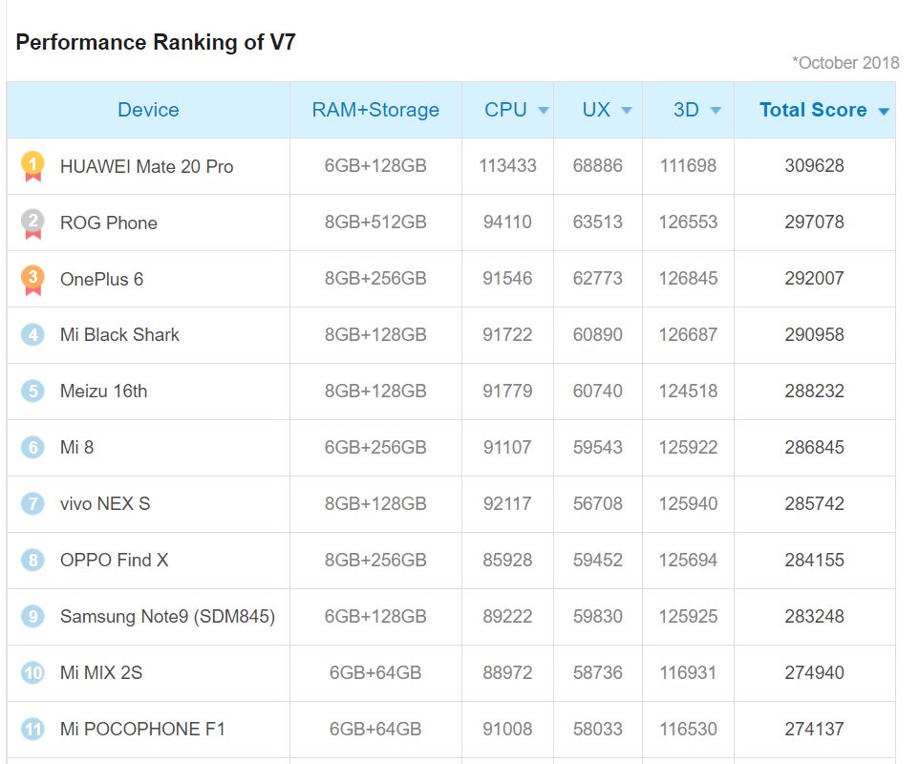Click the silver rank 2 medal icon
The image size is (919, 764).
point(32,222)
